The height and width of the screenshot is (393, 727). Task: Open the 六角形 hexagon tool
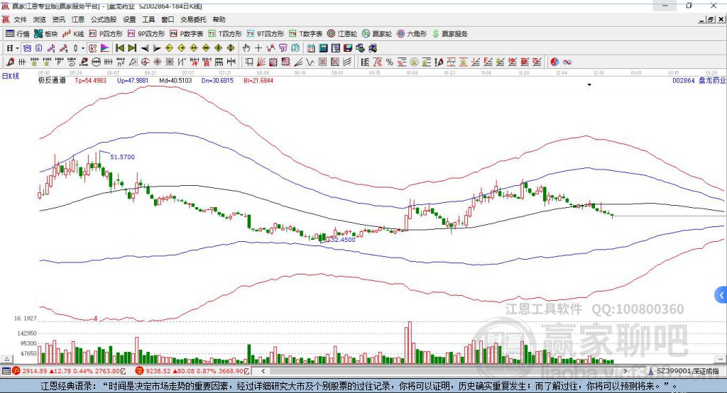(x=412, y=34)
